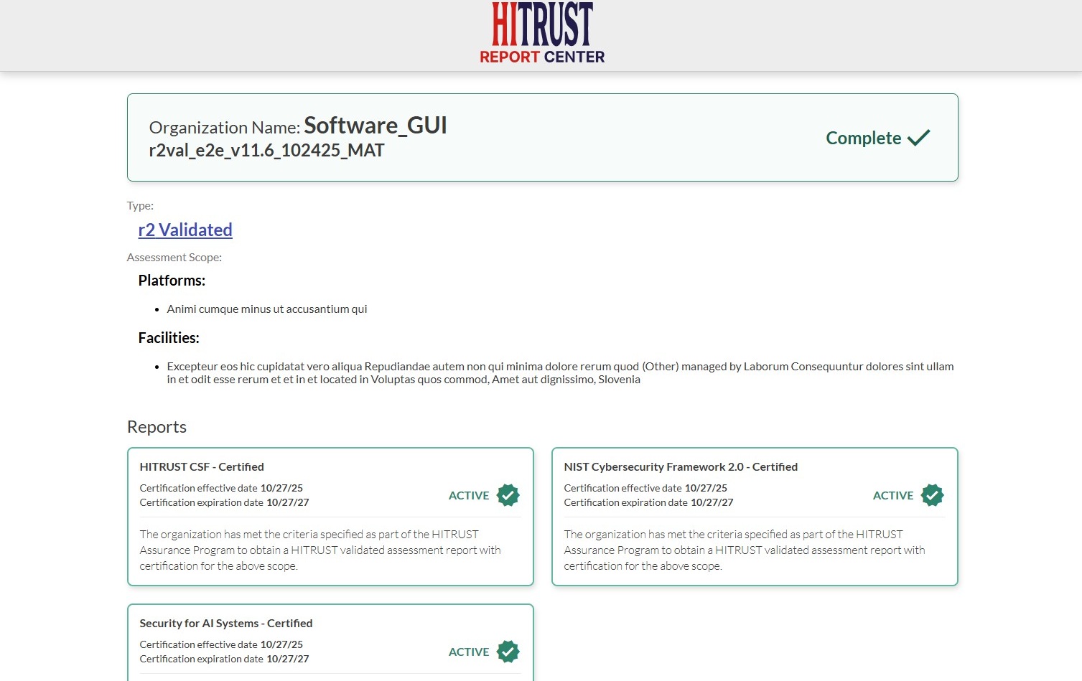Image resolution: width=1082 pixels, height=681 pixels.
Task: Click the Facilities heading
Action: click(169, 338)
